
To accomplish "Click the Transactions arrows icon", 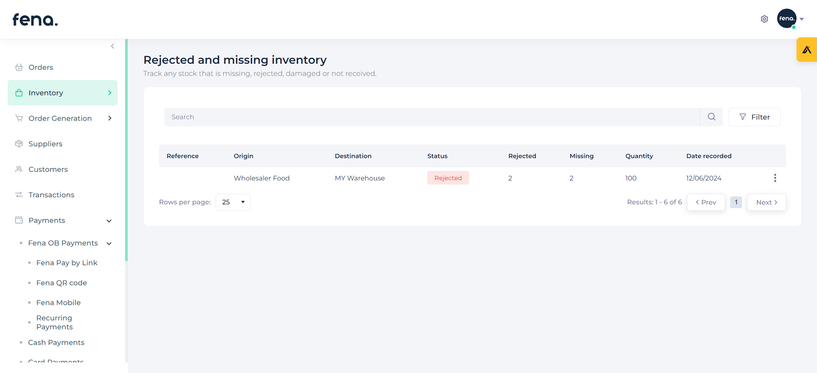I will [19, 195].
